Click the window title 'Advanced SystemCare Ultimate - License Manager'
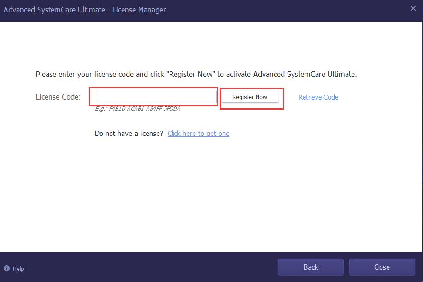Image resolution: width=423 pixels, height=282 pixels. [x=85, y=10]
